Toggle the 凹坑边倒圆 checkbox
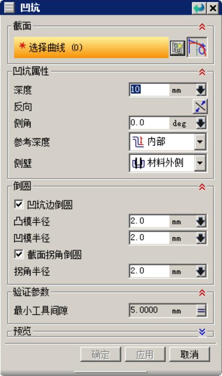The width and height of the screenshot is (222, 376). pos(19,204)
